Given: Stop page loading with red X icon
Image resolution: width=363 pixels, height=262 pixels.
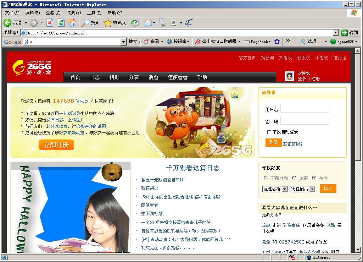Looking at the screenshot, I should click(x=50, y=22).
